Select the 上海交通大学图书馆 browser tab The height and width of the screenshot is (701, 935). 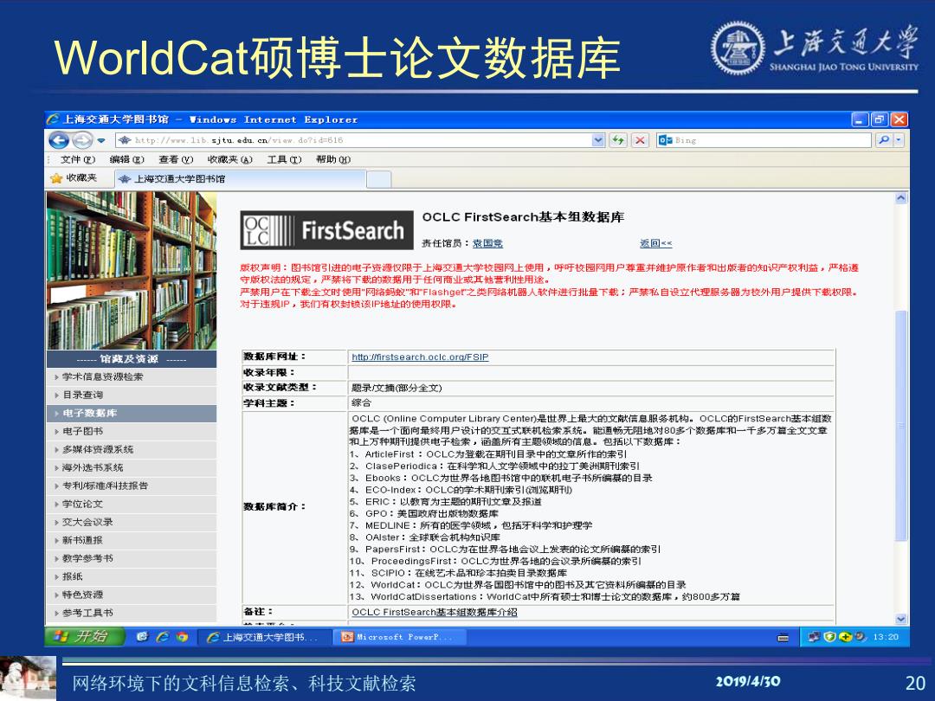coord(241,178)
